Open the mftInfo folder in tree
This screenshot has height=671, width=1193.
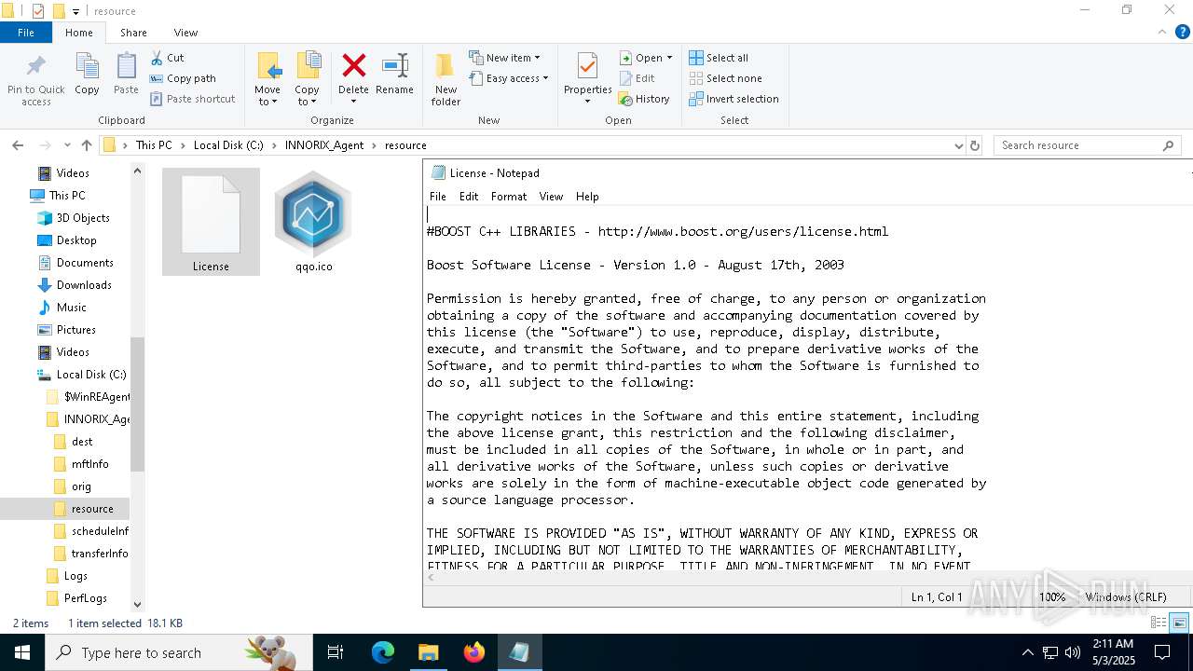pos(89,464)
